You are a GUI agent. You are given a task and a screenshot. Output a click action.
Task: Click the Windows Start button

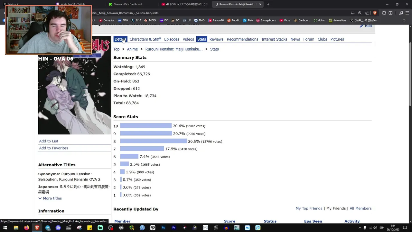click(5, 228)
